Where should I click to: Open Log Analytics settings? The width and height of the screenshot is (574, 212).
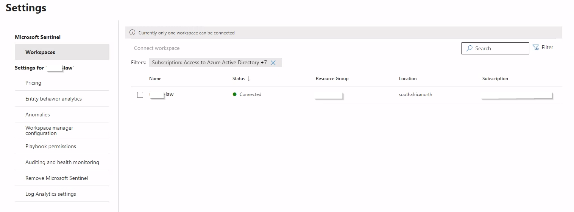coord(51,194)
